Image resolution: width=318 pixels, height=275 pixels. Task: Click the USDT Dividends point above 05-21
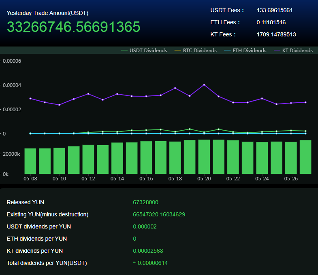click(x=218, y=129)
